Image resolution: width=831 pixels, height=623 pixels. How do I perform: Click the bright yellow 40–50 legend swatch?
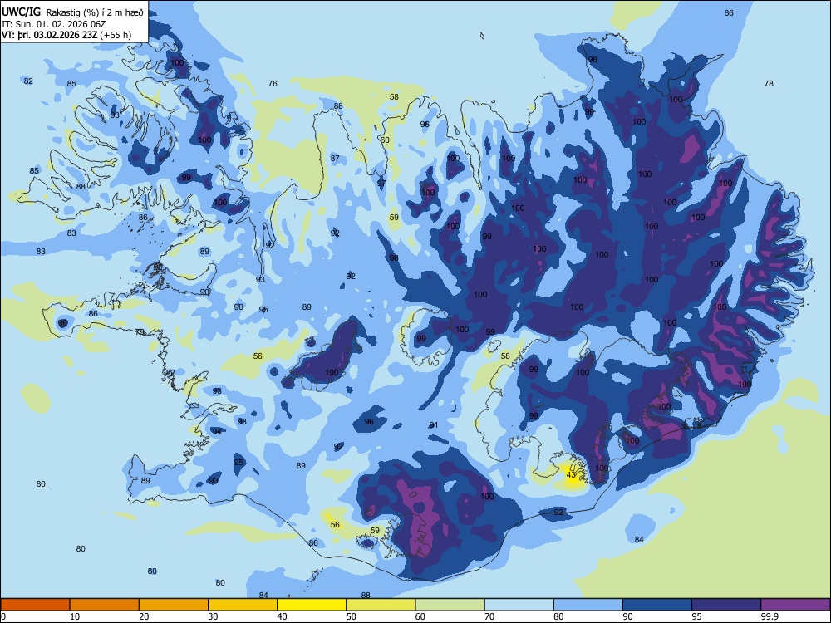point(312,605)
